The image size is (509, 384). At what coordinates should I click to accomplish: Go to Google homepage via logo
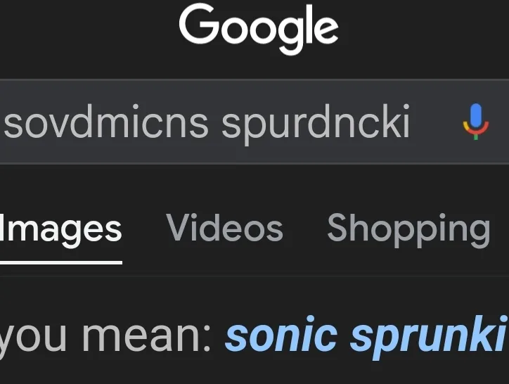(x=259, y=30)
